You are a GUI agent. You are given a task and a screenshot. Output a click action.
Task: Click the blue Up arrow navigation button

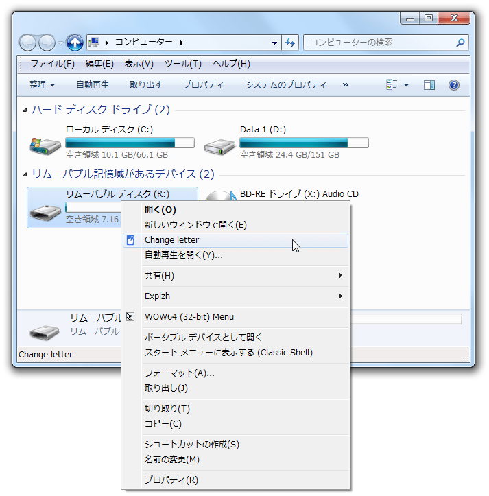pos(75,43)
